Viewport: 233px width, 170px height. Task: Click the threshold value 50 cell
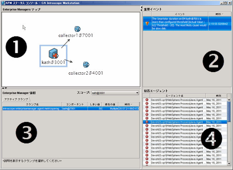(x=95, y=109)
